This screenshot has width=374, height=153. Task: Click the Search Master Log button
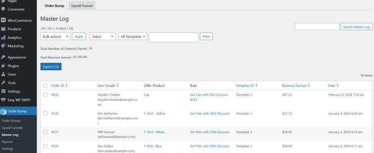pyautogui.click(x=356, y=27)
